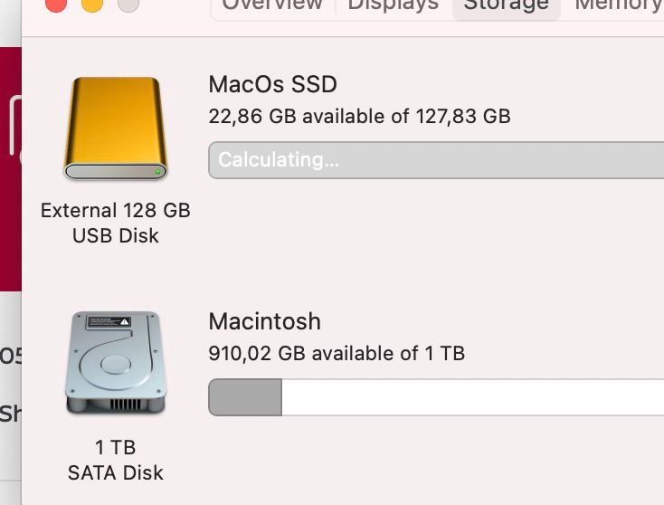Click the gray SATA hard disk icon

pyautogui.click(x=116, y=363)
